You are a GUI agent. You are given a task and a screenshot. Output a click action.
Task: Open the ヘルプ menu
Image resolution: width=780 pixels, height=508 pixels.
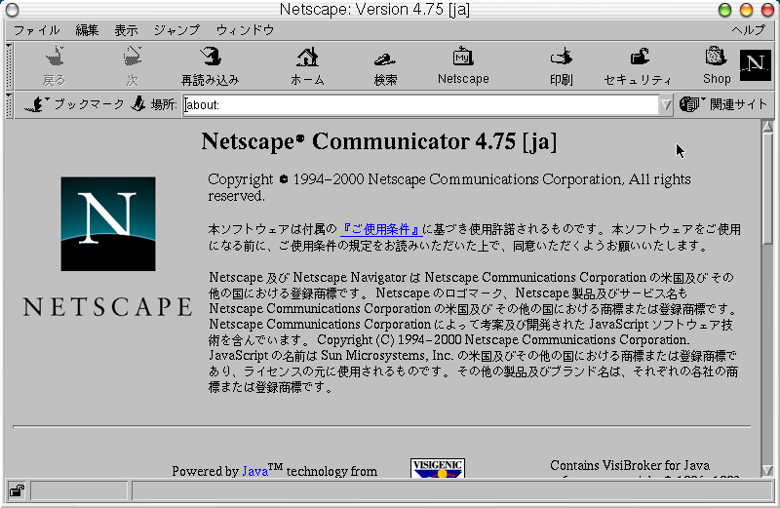click(749, 30)
